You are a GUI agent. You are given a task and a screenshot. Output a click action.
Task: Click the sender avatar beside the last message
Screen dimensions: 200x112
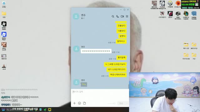(x=76, y=82)
